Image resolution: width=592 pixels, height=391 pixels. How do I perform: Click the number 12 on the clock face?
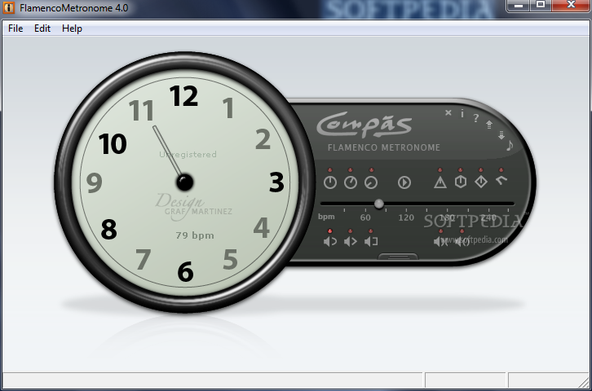pos(183,96)
